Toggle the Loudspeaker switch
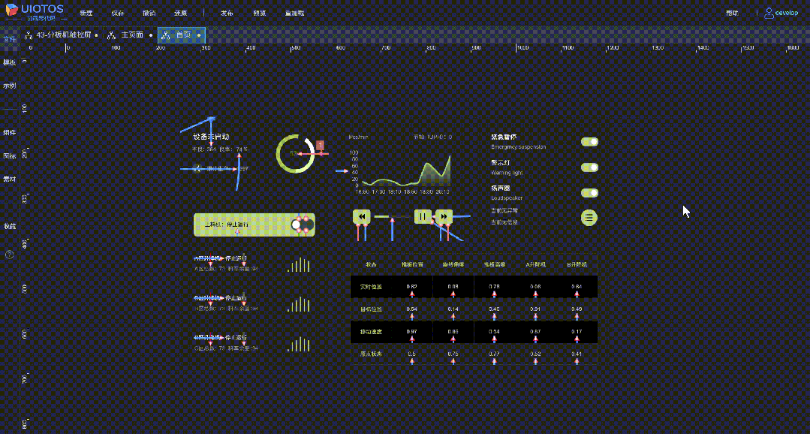 pos(589,193)
